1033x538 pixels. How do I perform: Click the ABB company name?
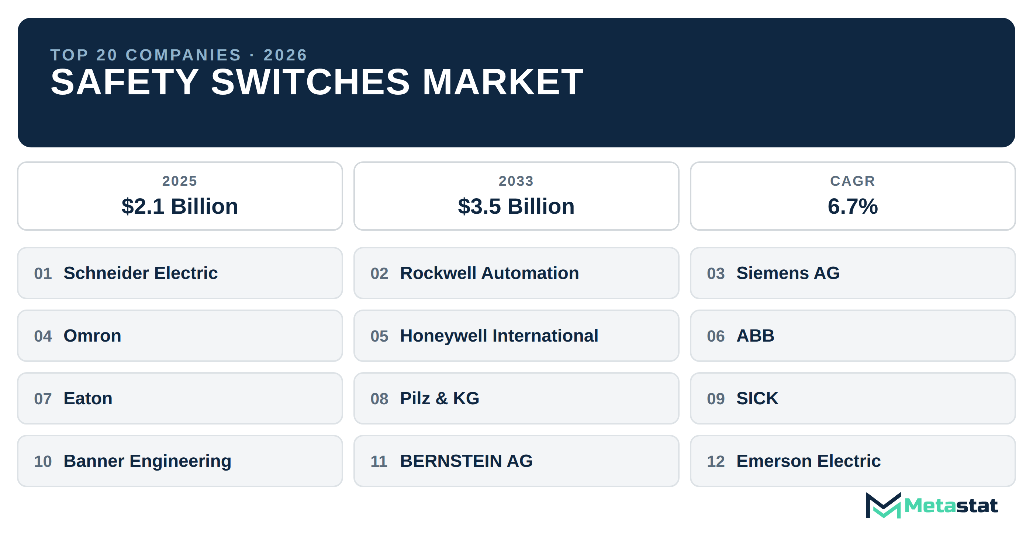(755, 336)
